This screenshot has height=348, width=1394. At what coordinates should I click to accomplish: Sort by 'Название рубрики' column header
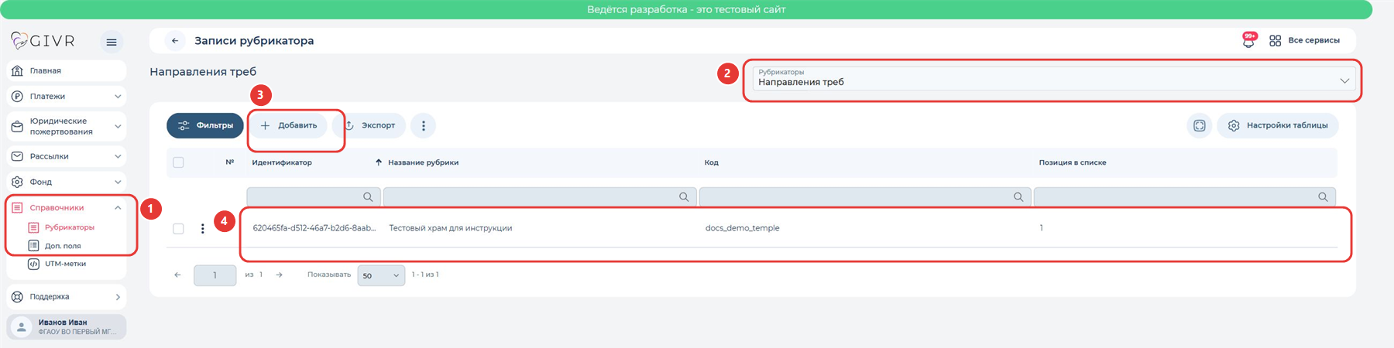423,162
